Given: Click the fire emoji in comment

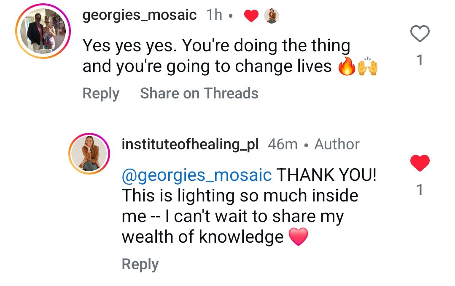Looking at the screenshot, I should (x=347, y=67).
